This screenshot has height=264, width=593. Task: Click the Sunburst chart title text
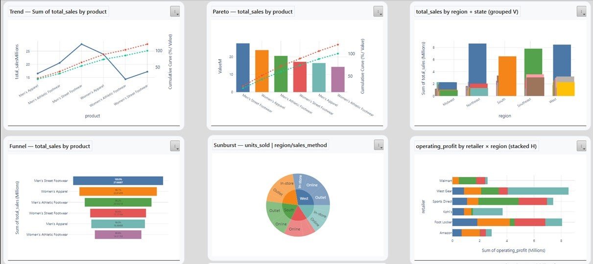click(x=270, y=145)
